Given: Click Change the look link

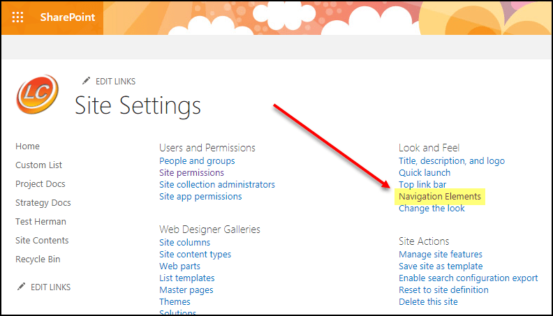Looking at the screenshot, I should pos(432,209).
